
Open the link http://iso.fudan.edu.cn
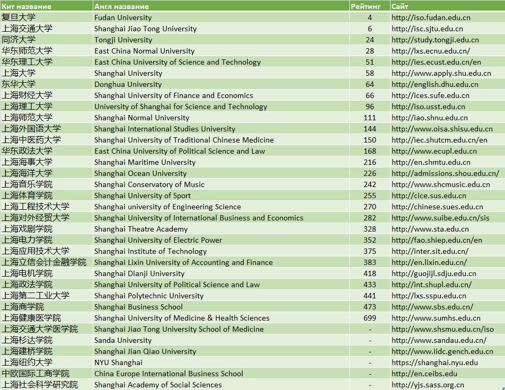[x=431, y=17]
